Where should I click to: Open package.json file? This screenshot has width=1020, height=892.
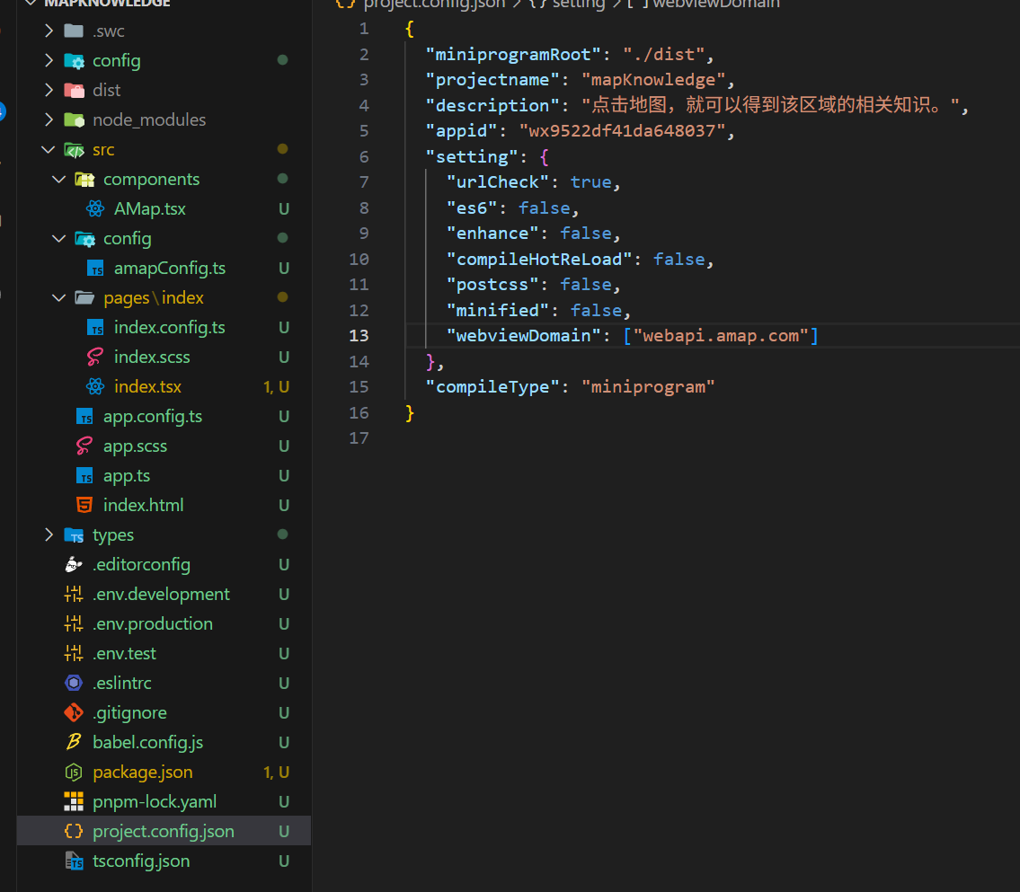[x=143, y=772]
